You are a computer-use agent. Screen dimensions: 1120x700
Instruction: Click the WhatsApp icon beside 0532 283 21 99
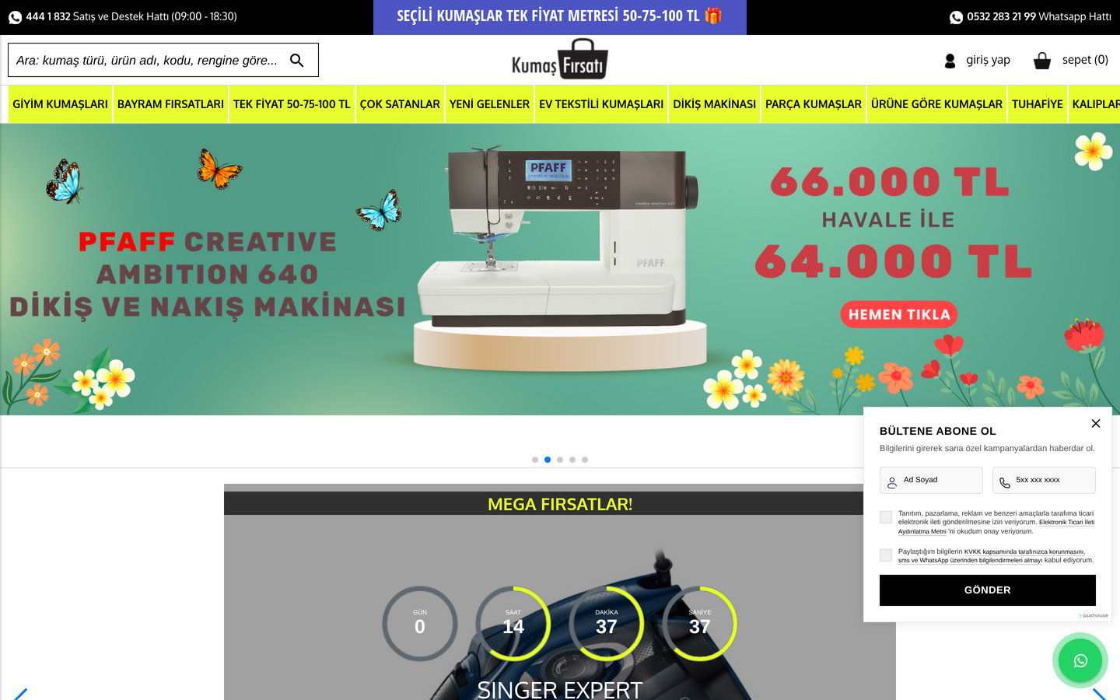[957, 17]
